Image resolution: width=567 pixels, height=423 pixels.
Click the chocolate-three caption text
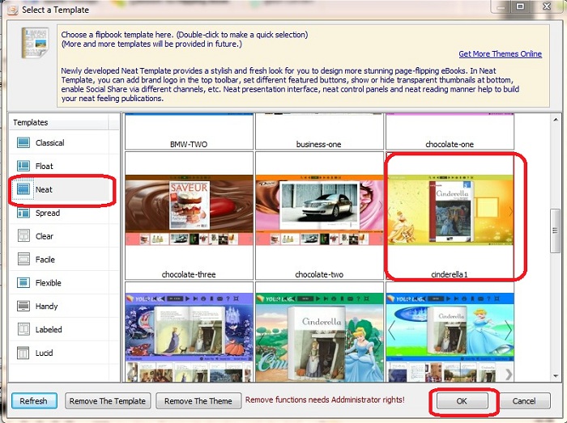coord(189,274)
